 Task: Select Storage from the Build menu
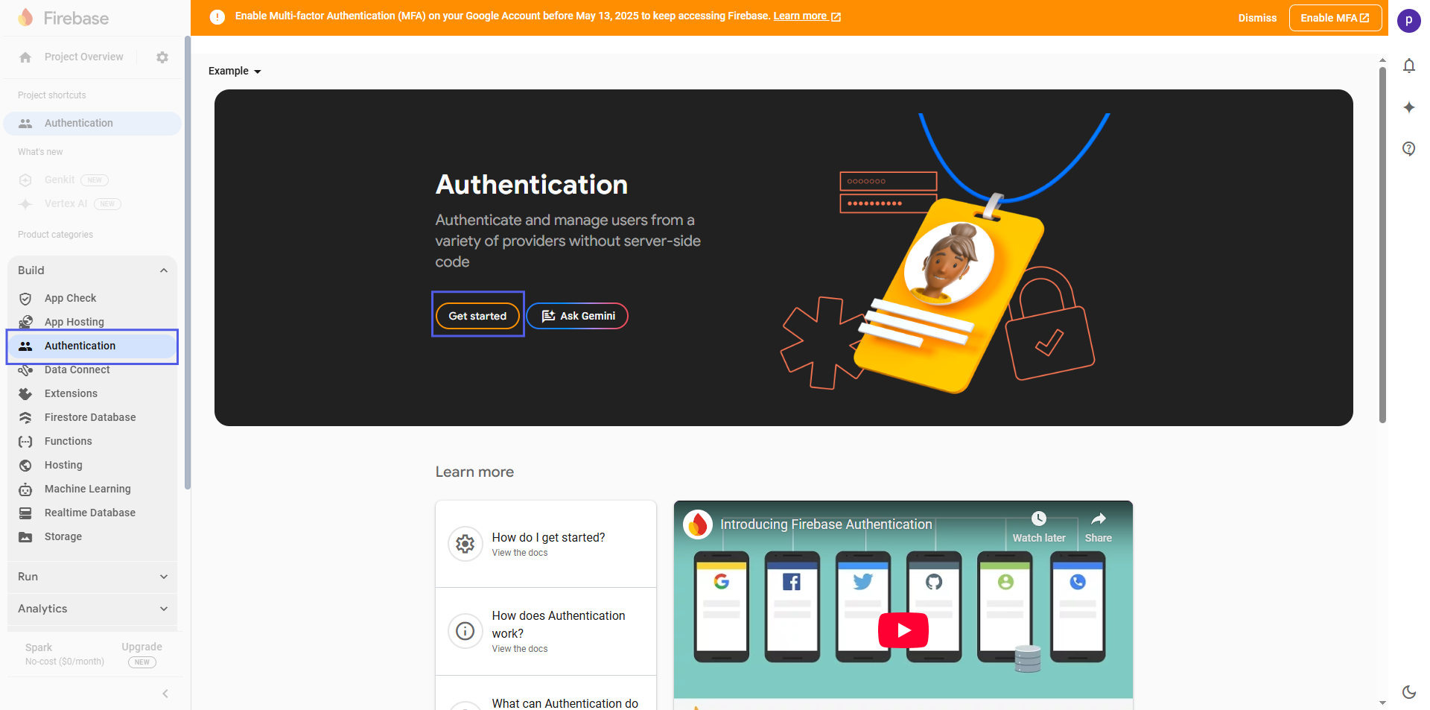[x=63, y=536]
